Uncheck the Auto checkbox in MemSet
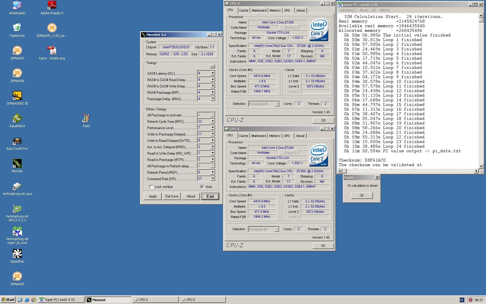Screen dimensions: 486x304 [202, 187]
